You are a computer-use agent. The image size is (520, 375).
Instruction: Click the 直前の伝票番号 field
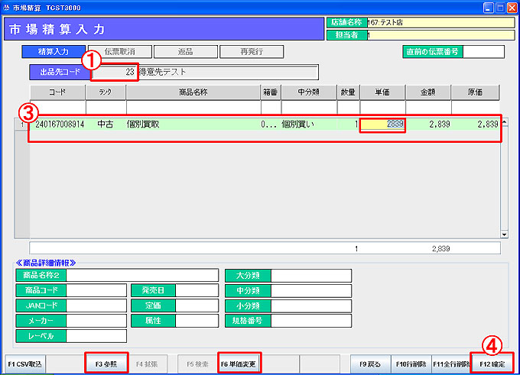click(x=483, y=52)
